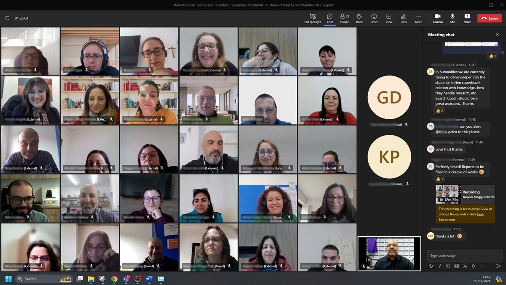
Task: Open the sticker picker in chat compose
Action: click(x=465, y=266)
